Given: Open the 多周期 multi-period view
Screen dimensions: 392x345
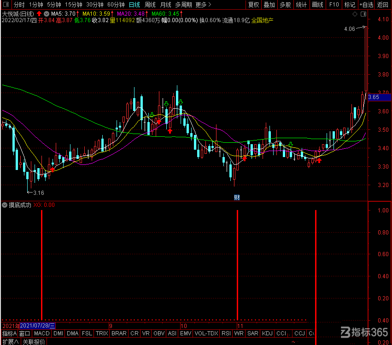Looking at the screenshot, I should click(183, 5).
